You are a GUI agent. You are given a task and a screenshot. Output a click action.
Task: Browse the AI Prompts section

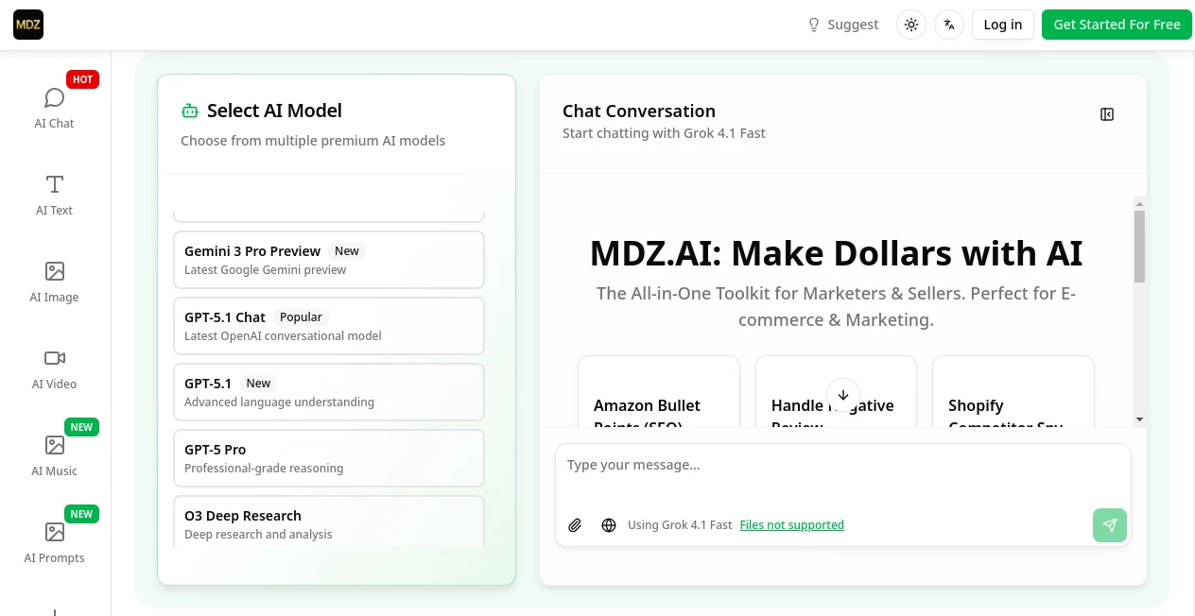pyautogui.click(x=54, y=541)
